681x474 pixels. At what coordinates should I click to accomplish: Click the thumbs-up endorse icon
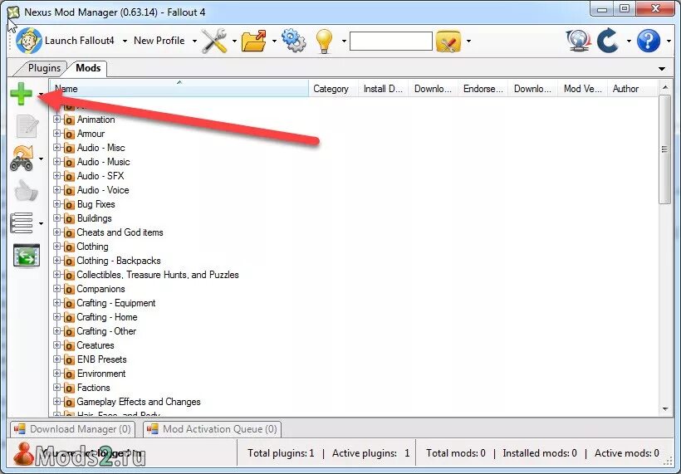coord(26,191)
